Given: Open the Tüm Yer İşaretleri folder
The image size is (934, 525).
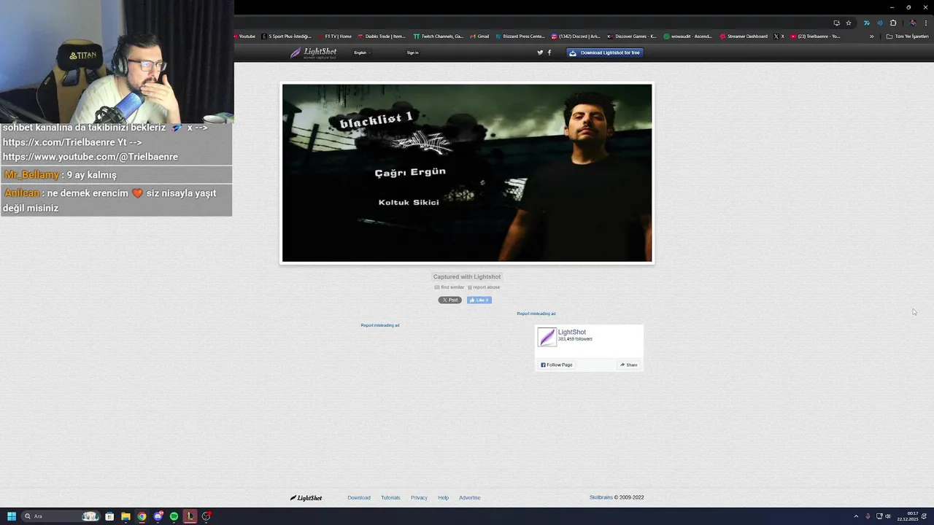Looking at the screenshot, I should click(908, 36).
